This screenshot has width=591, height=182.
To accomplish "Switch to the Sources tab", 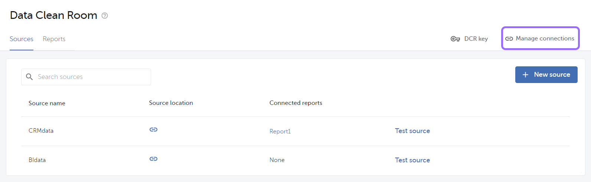I will (22, 39).
